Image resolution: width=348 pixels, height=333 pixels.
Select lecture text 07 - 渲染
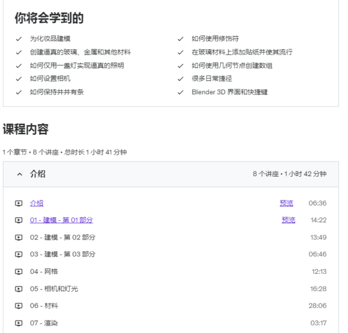pyautogui.click(x=44, y=323)
